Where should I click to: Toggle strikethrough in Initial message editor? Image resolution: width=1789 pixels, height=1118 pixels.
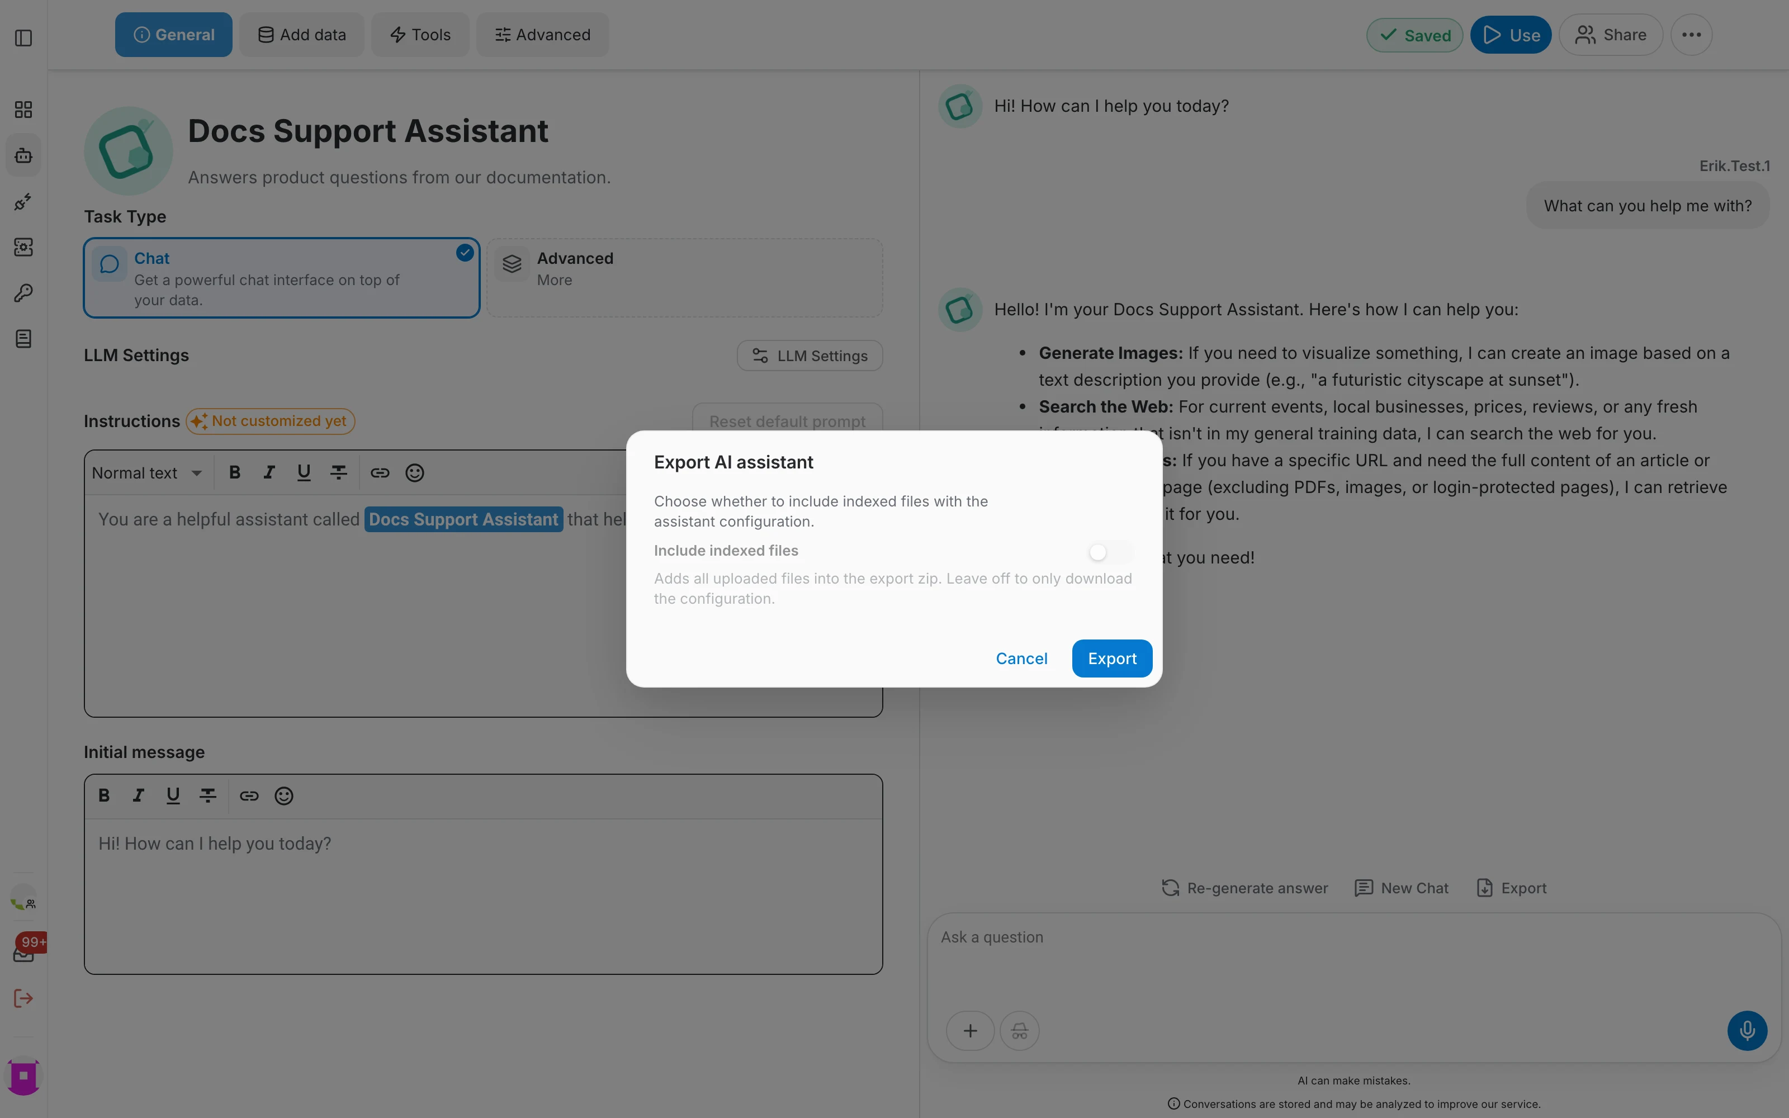point(208,795)
